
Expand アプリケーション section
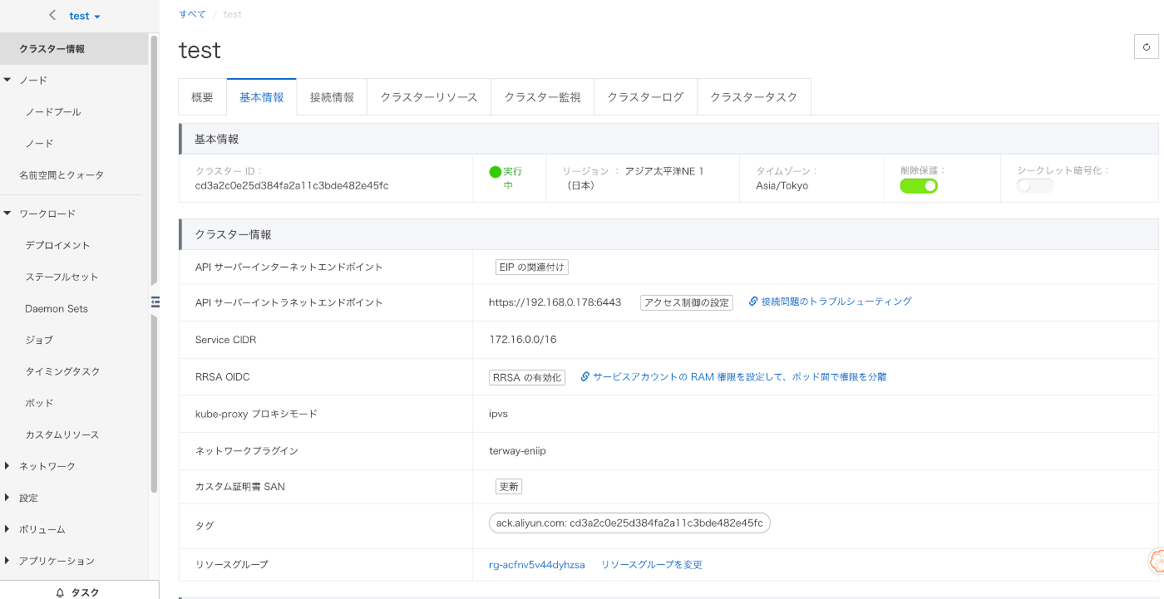7,561
